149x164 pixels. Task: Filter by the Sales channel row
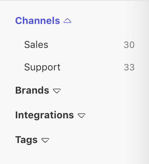tap(79, 45)
